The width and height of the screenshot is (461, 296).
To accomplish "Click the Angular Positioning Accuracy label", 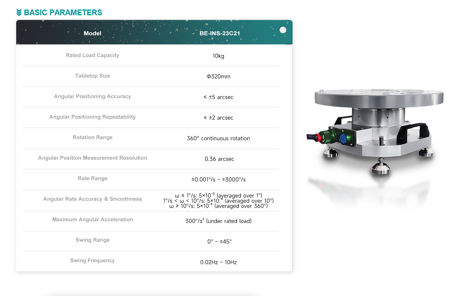I will 92,96.
